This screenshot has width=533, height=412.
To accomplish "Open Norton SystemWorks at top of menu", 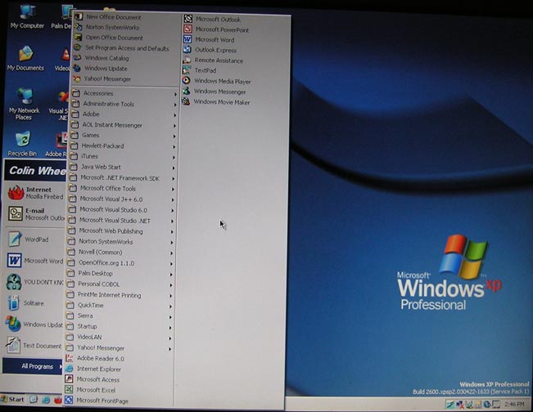I will pyautogui.click(x=106, y=27).
